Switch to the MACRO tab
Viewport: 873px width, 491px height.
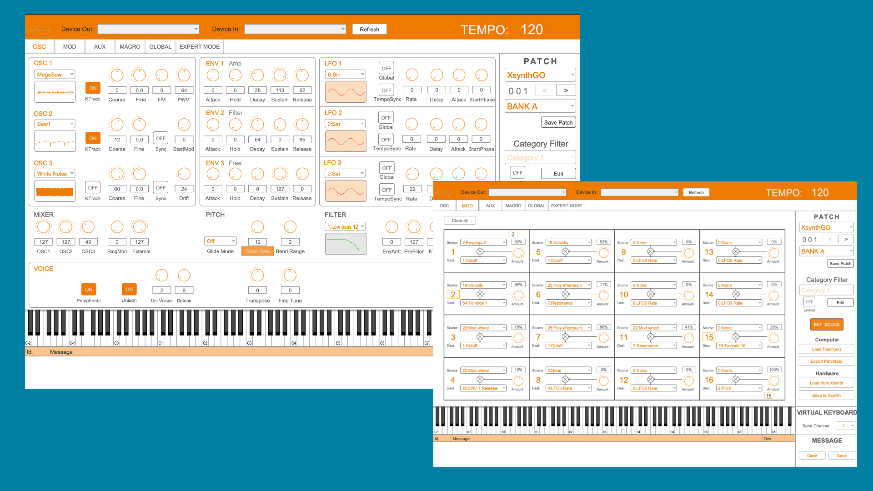pyautogui.click(x=130, y=47)
